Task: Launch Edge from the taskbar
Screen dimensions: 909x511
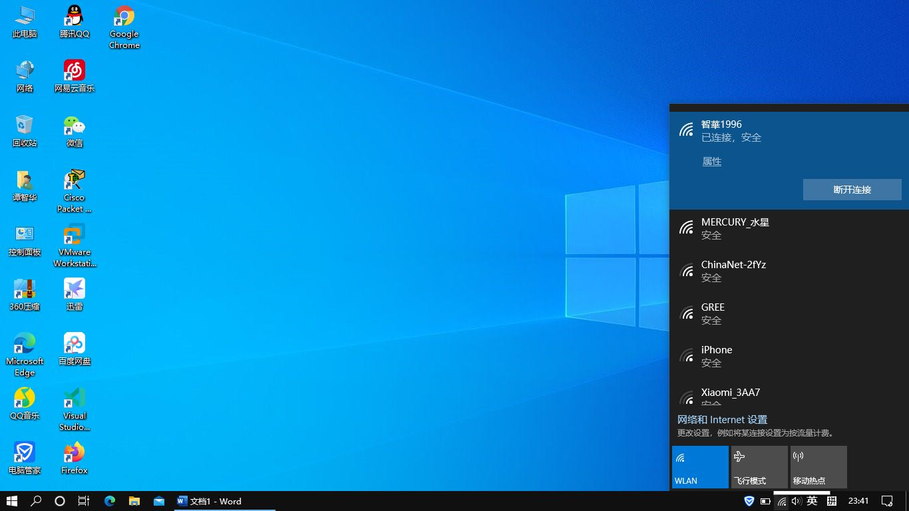Action: pos(110,501)
